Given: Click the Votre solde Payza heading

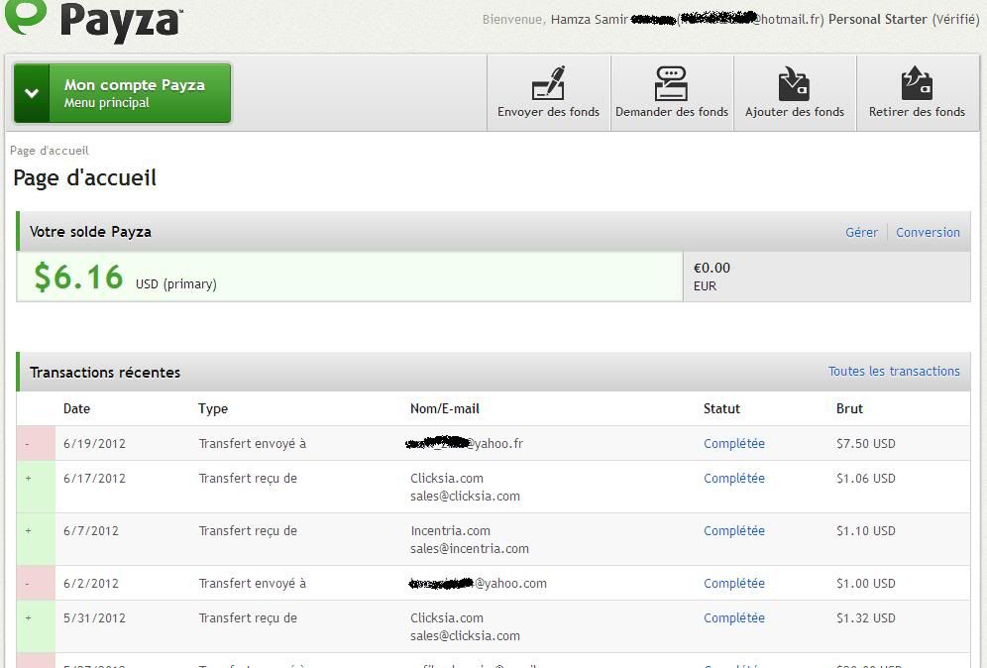Looking at the screenshot, I should pos(90,232).
